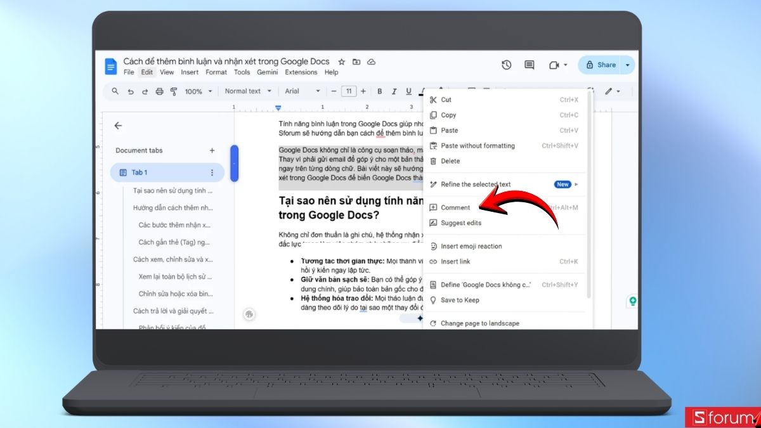Choose Paste from the context menu
The width and height of the screenshot is (761, 428).
(x=504, y=130)
